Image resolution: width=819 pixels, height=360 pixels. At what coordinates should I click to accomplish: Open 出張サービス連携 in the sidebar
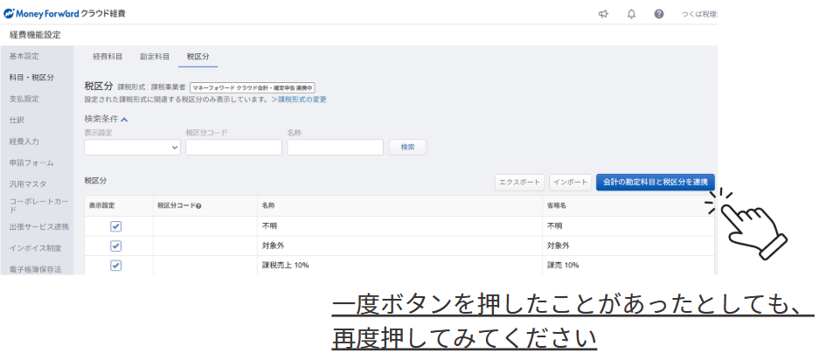[38, 227]
